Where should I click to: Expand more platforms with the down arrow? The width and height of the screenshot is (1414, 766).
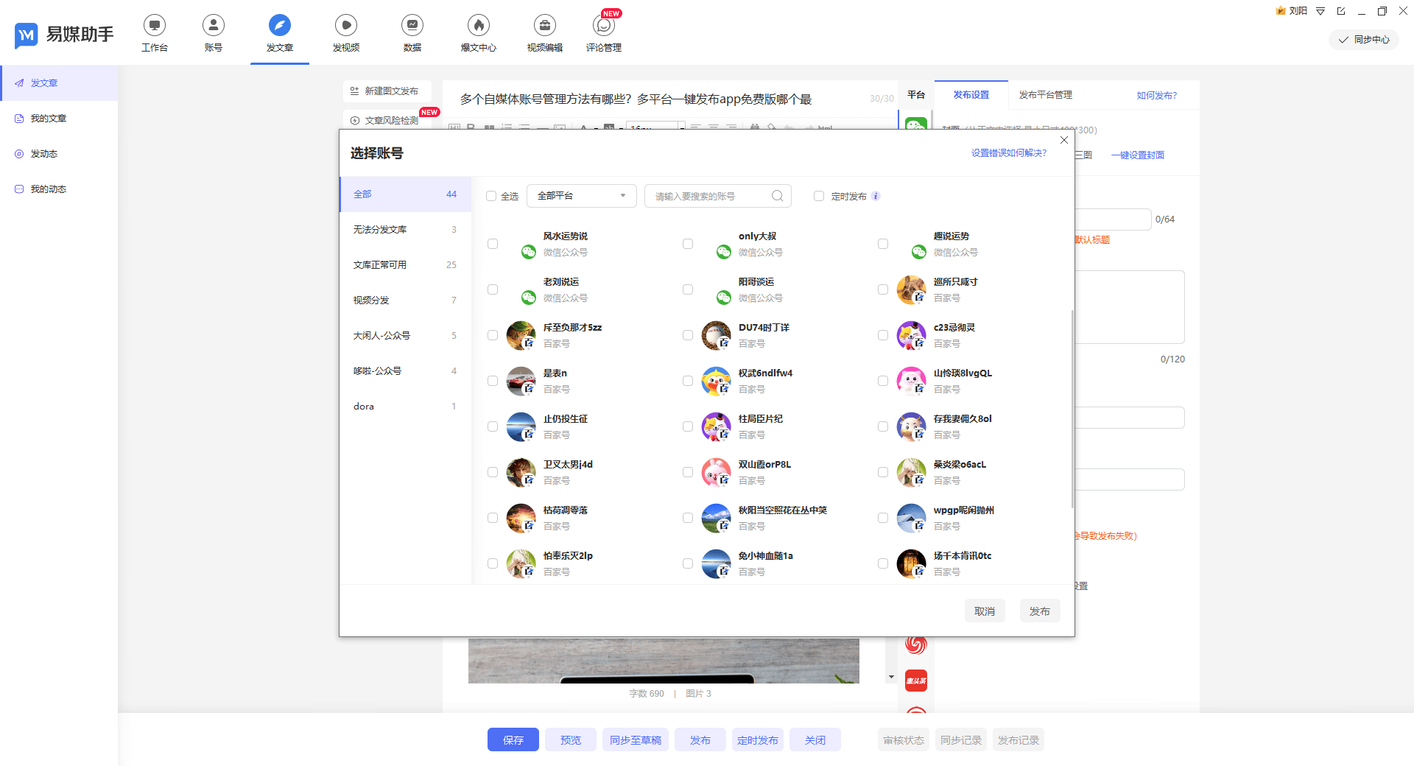(891, 676)
